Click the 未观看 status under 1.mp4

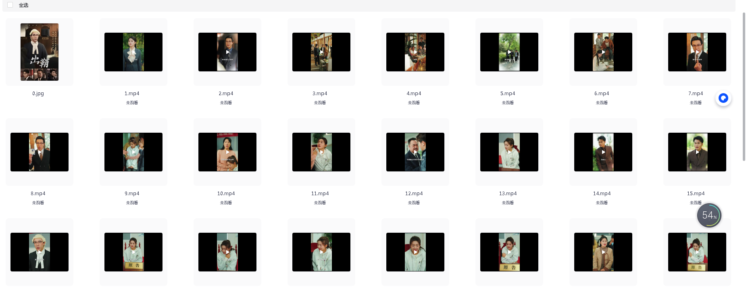point(132,103)
